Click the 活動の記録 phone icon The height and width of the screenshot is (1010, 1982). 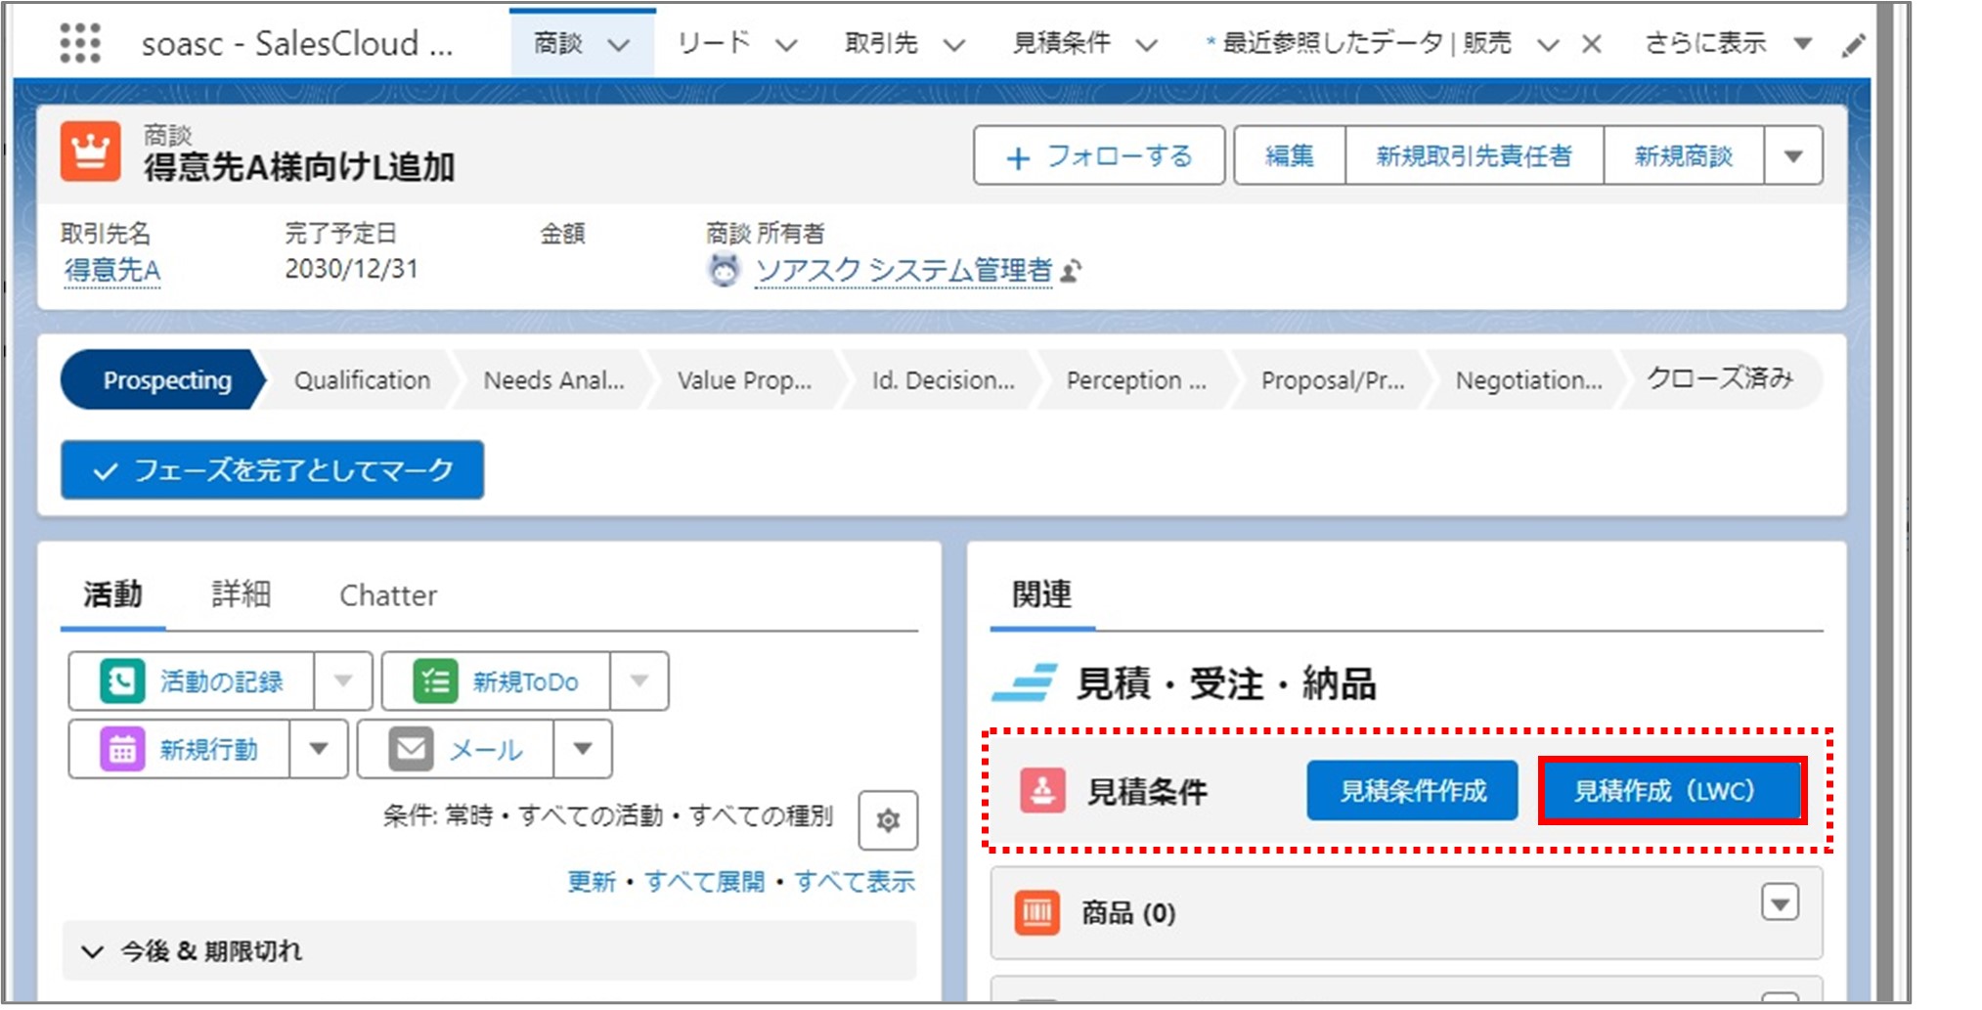[x=122, y=681]
